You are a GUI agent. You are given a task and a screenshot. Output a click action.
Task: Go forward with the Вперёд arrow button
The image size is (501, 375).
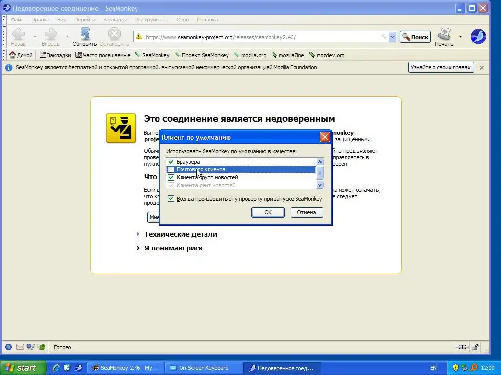click(50, 37)
